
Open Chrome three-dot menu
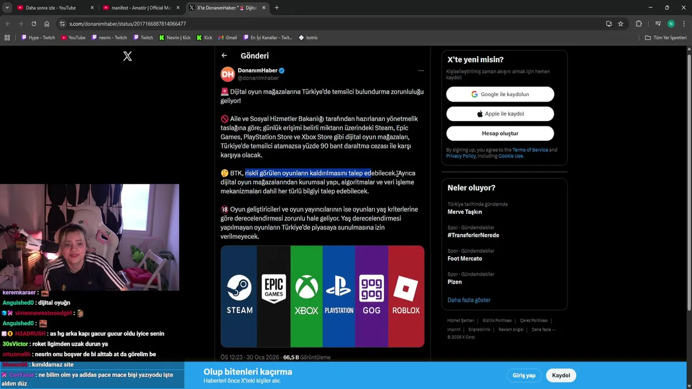point(684,24)
